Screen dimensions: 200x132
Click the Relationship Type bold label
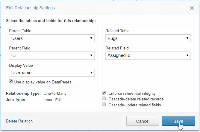pos(23,94)
